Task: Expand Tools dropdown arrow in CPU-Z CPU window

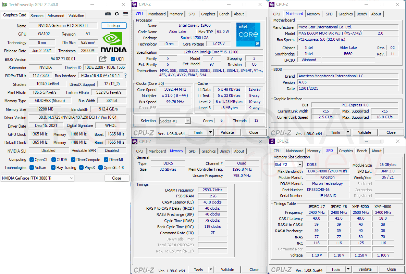Action: (x=210, y=133)
